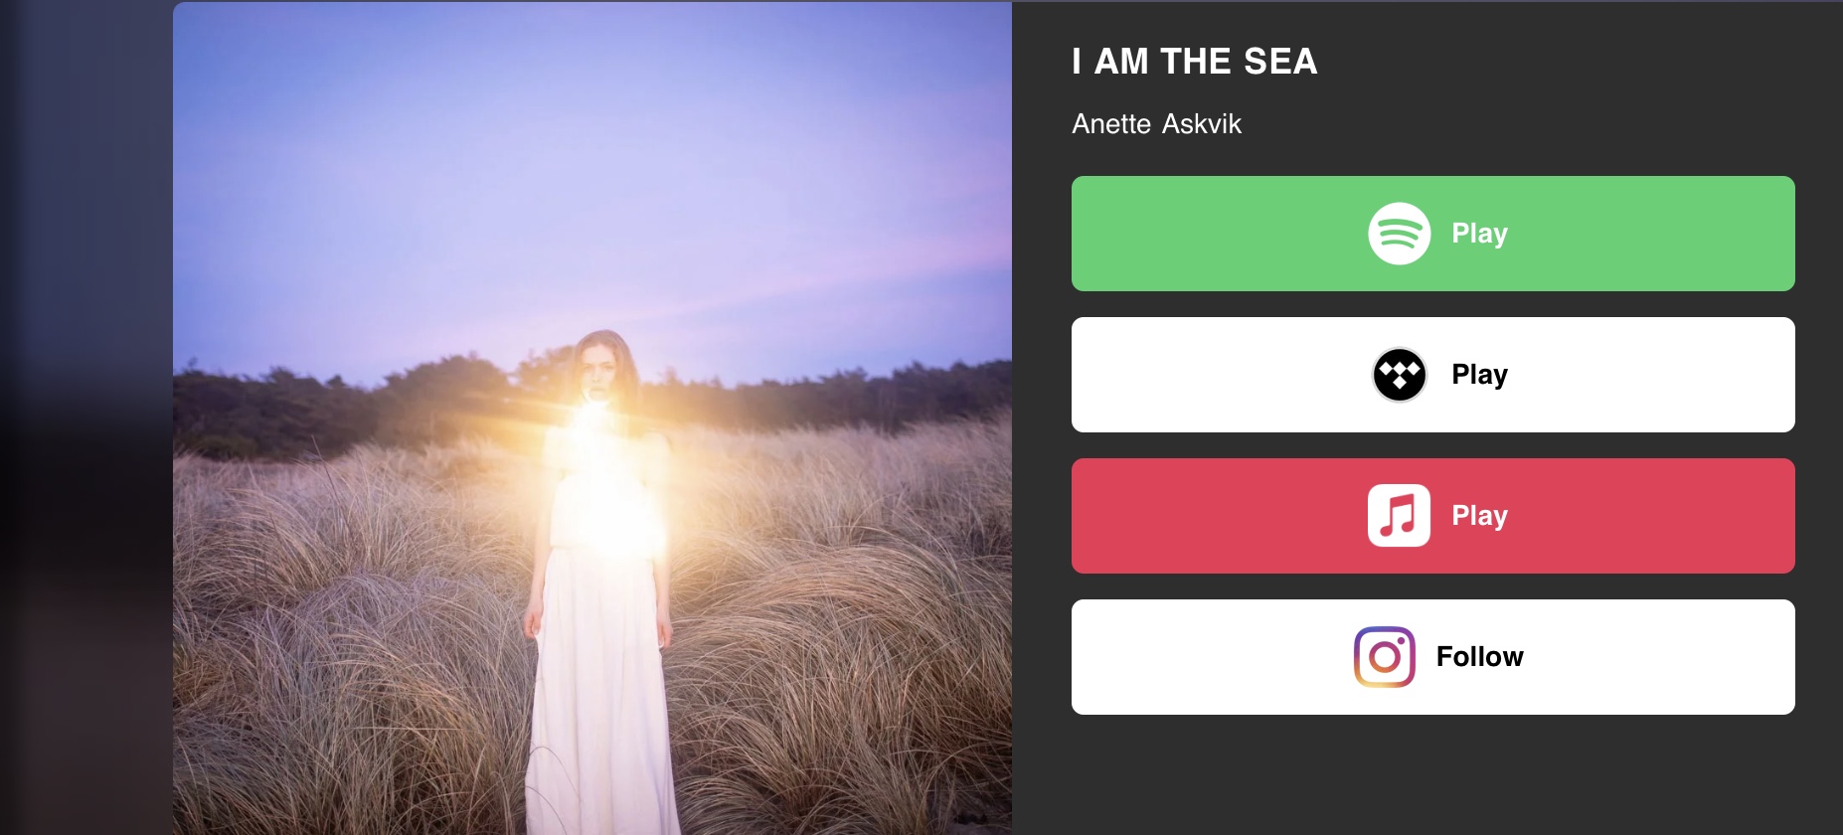This screenshot has height=835, width=1843.
Task: Click the woman in the white dress
Action: pos(599,646)
